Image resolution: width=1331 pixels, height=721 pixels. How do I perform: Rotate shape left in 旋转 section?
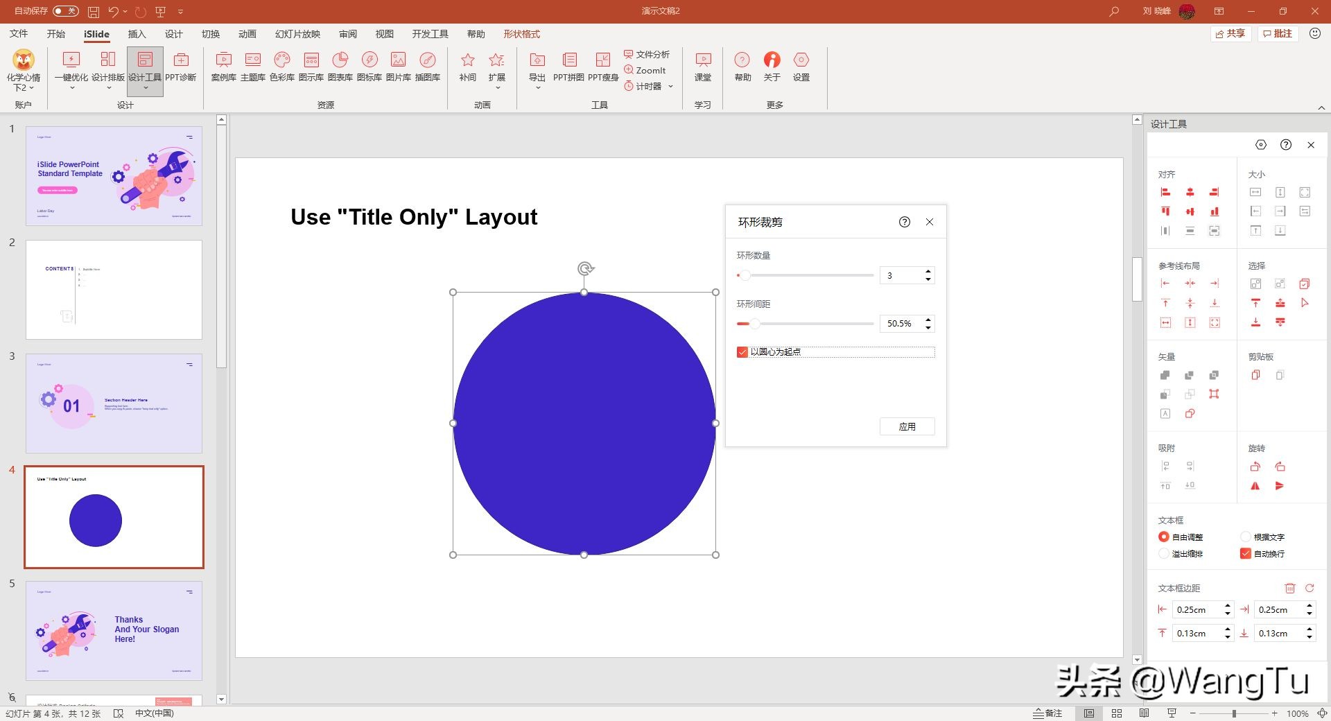coord(1255,467)
